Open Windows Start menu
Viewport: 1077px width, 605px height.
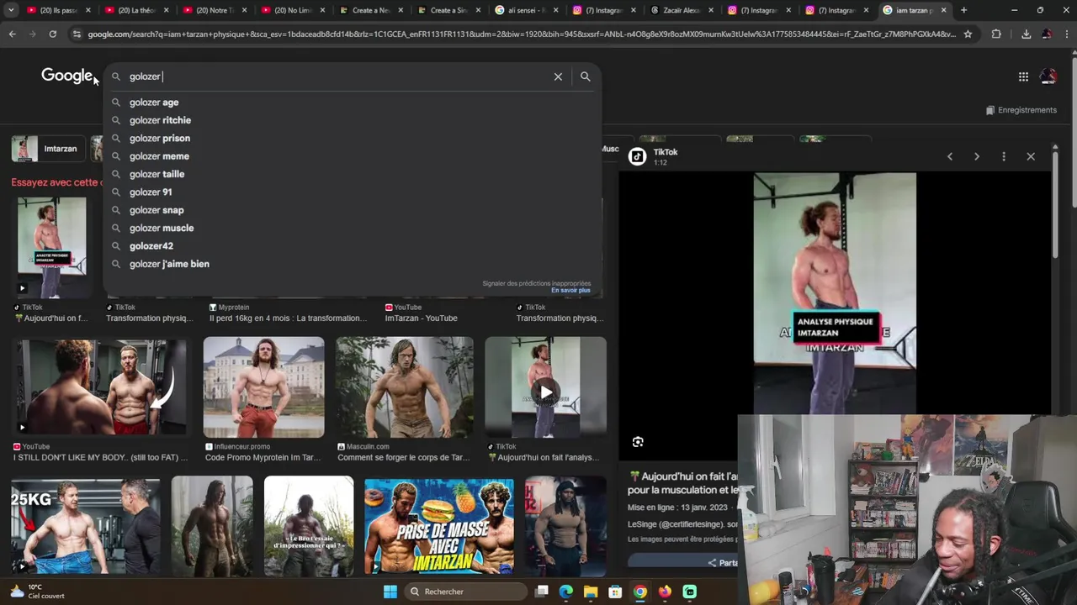coord(390,592)
